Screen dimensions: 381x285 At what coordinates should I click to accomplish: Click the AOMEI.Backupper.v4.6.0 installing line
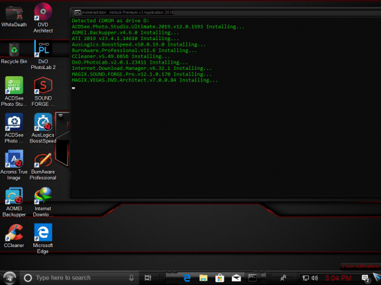point(125,33)
